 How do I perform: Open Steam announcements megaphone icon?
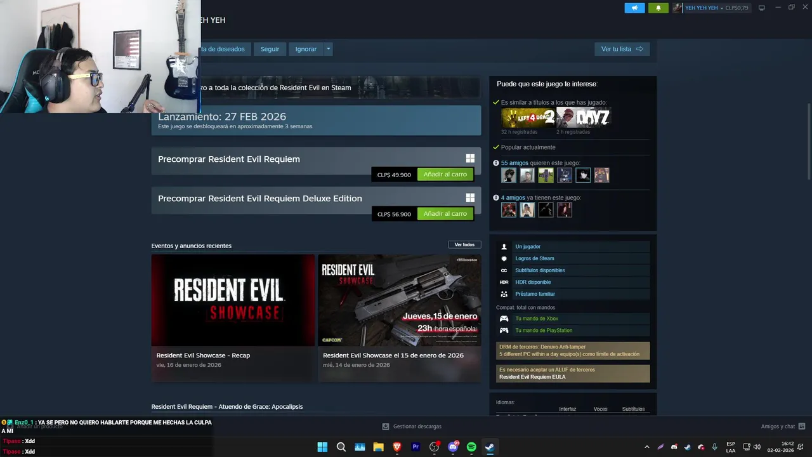click(x=634, y=8)
